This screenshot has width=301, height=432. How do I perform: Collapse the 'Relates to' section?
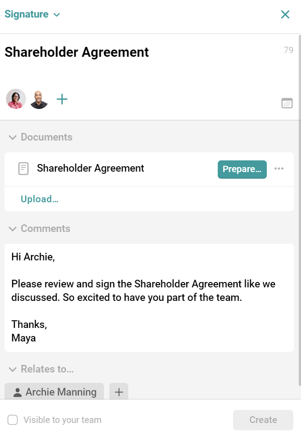(x=13, y=369)
